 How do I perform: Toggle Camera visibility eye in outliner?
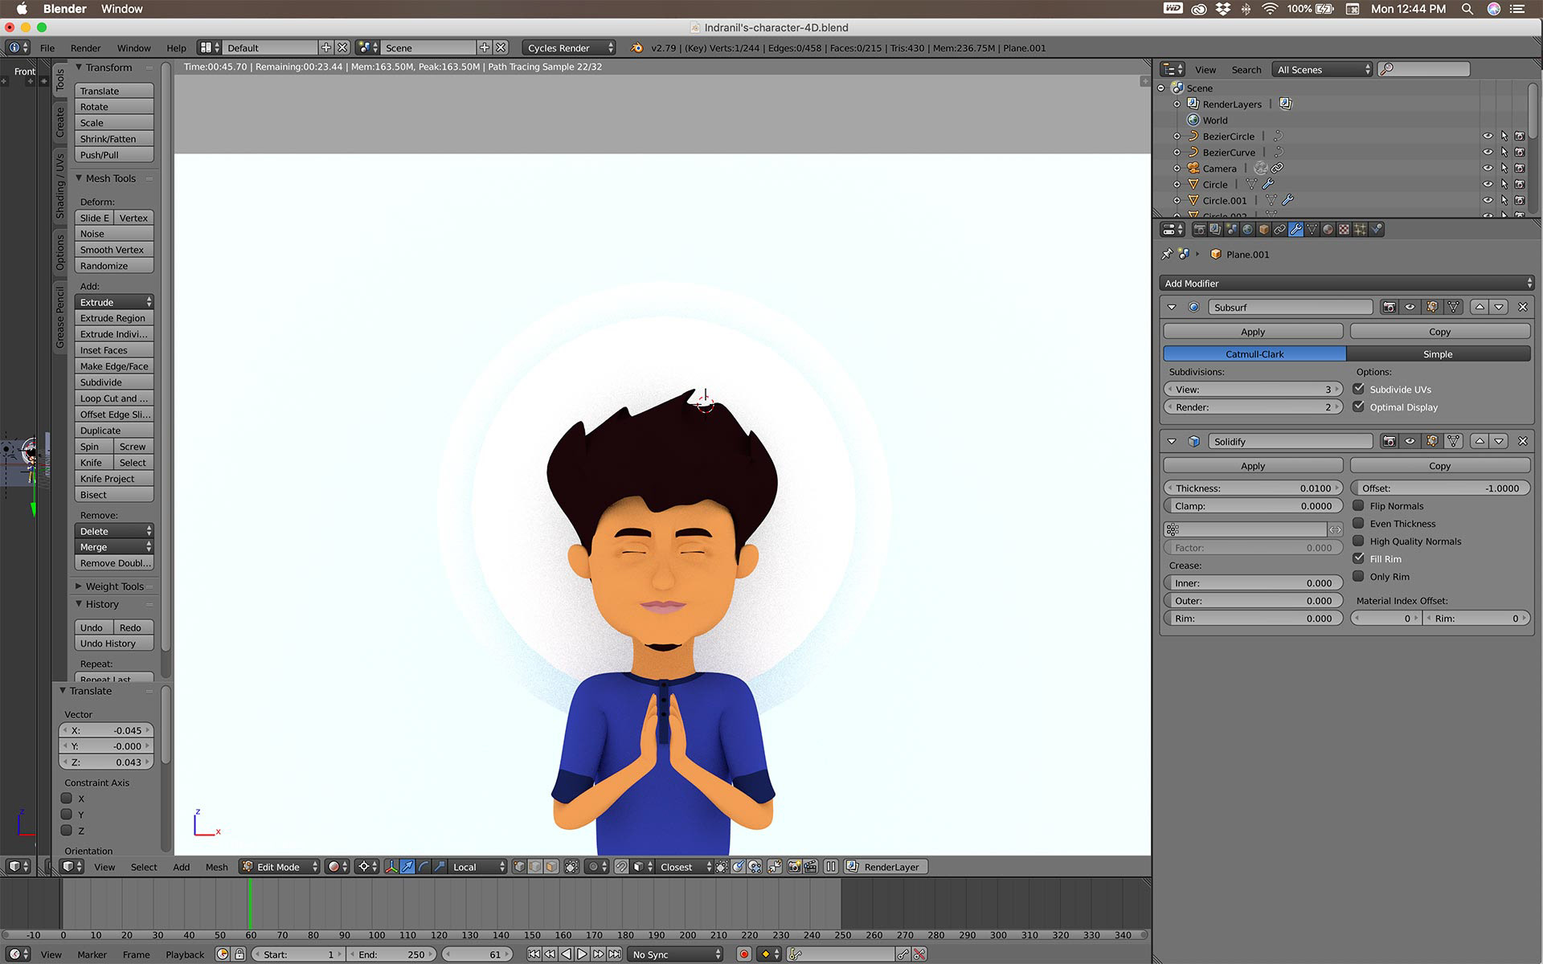[1487, 168]
